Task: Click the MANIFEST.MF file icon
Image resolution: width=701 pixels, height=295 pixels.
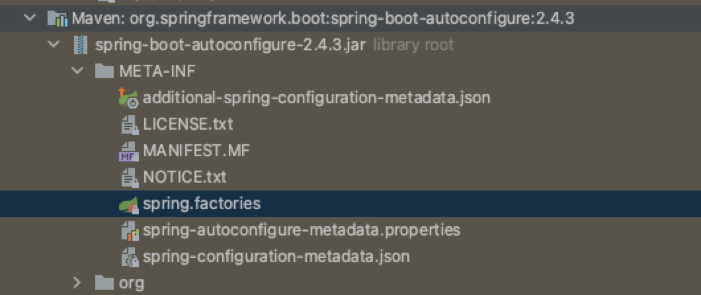Action: [x=128, y=151]
